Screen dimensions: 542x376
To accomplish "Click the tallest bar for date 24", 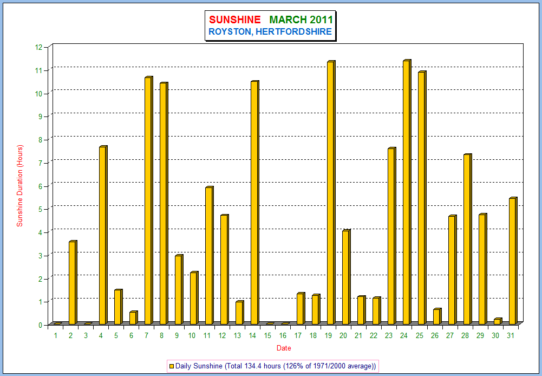I will tap(407, 192).
